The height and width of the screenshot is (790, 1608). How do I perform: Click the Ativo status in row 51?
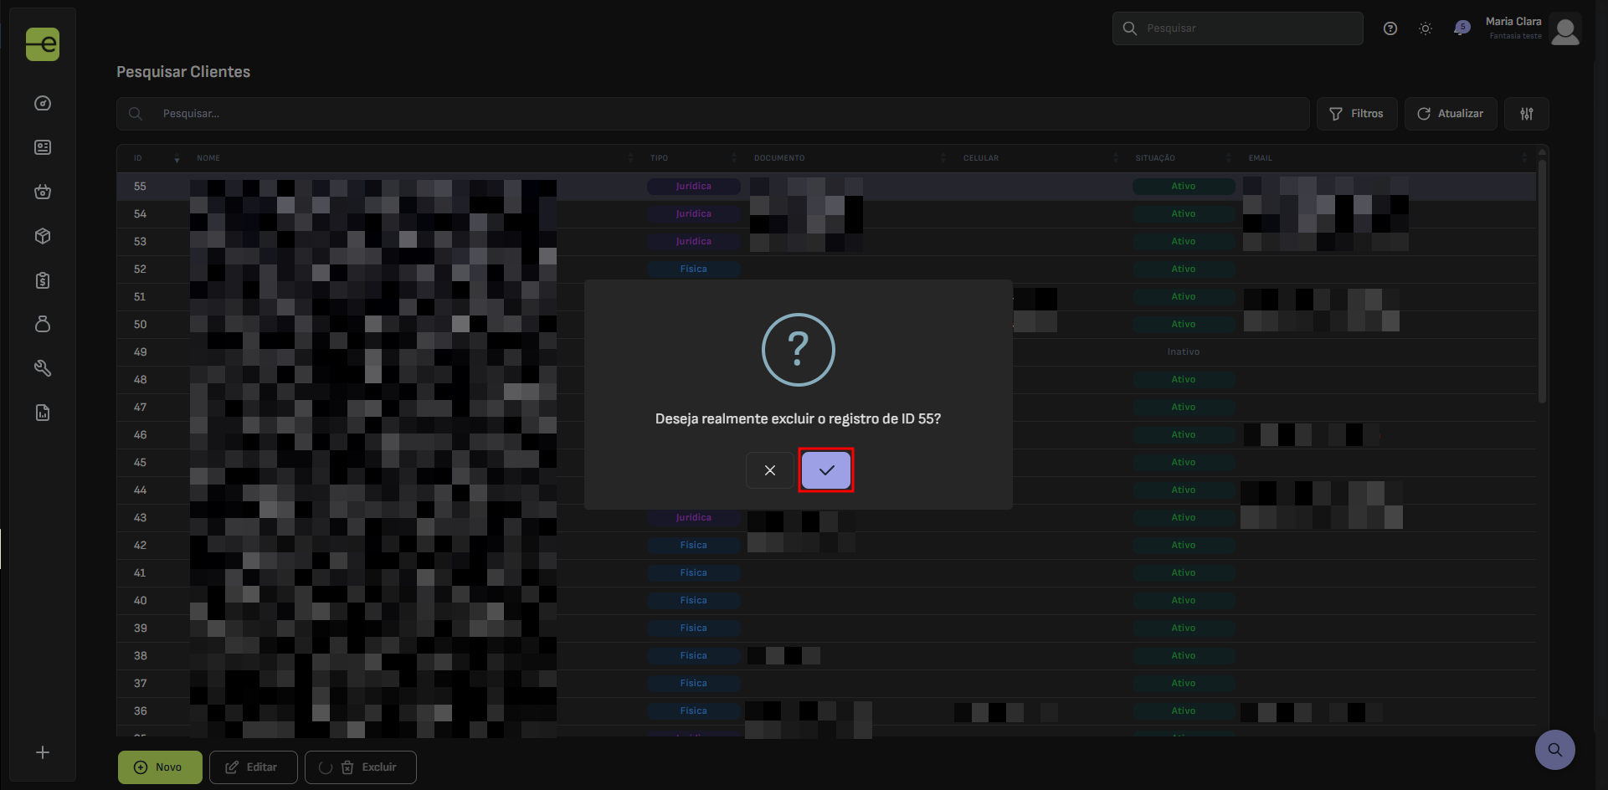pyautogui.click(x=1184, y=297)
